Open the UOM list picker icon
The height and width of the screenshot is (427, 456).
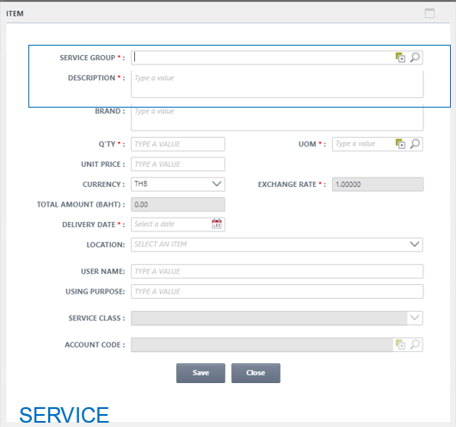(x=400, y=144)
